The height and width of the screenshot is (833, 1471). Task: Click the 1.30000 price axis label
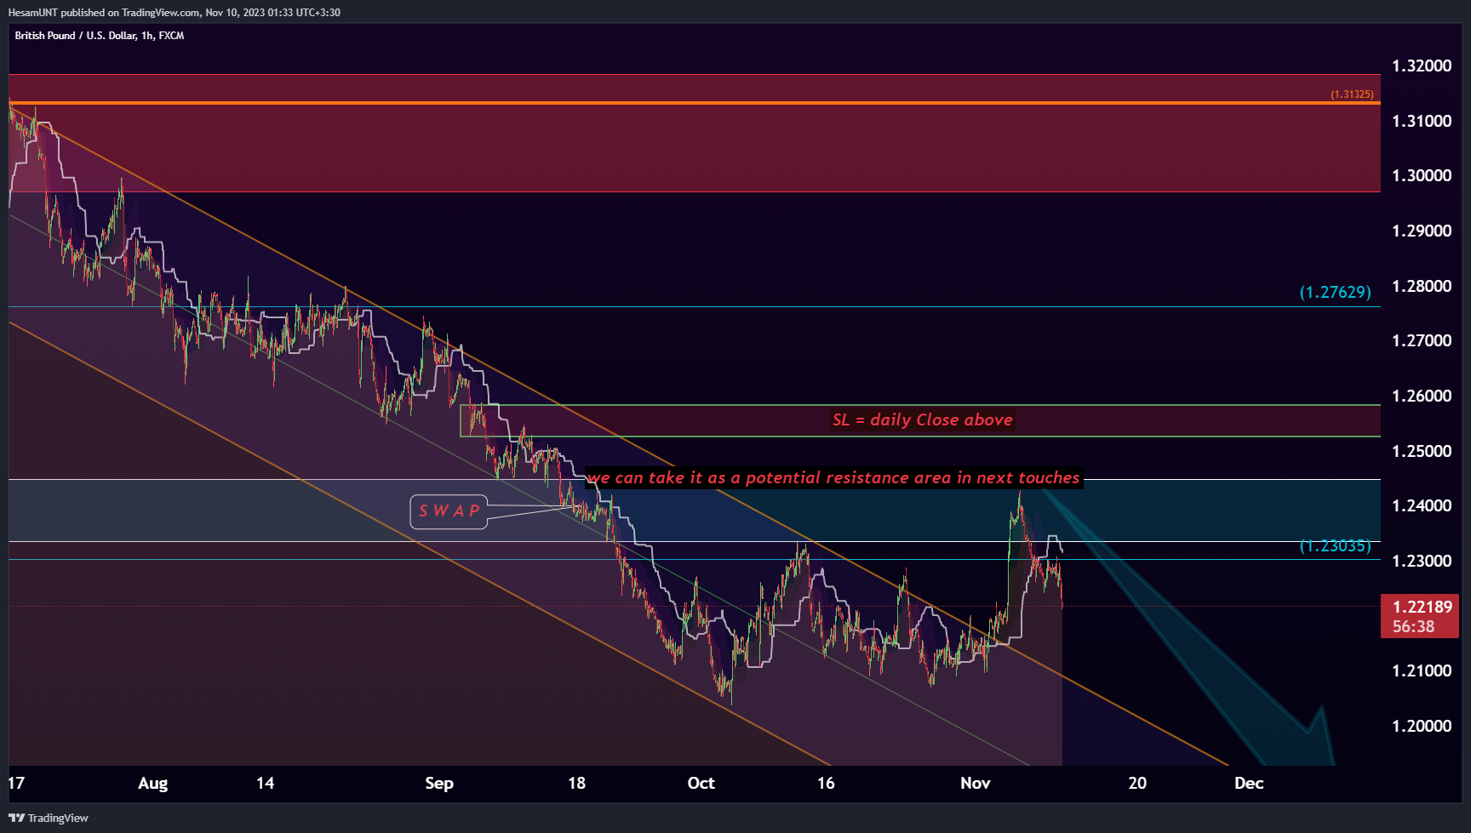pos(1422,175)
